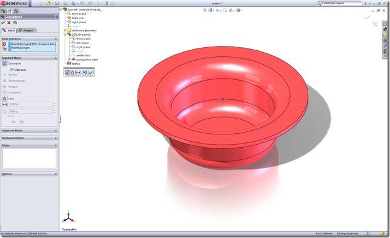
Task: Open Appearances color wheel task pane icon
Action: point(385,51)
